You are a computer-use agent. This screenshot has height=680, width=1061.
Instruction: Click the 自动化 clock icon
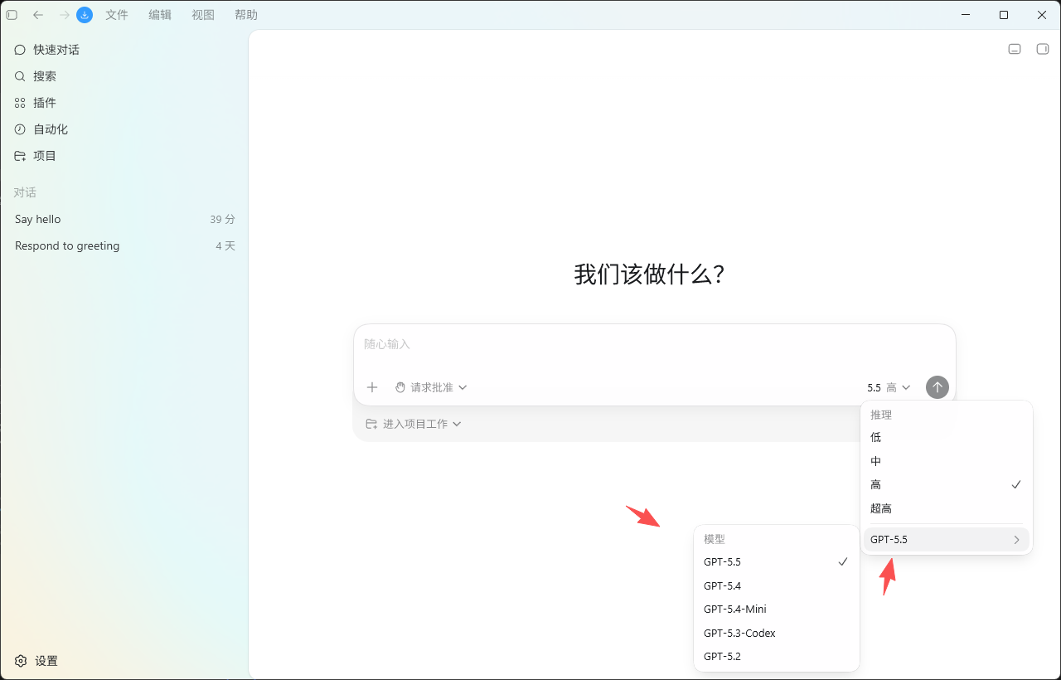pos(20,129)
